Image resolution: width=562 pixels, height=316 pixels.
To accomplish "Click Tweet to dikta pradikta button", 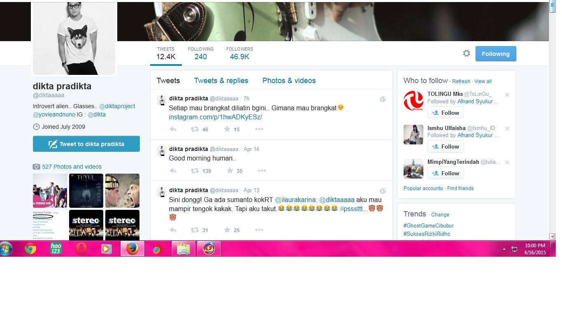I will (86, 144).
